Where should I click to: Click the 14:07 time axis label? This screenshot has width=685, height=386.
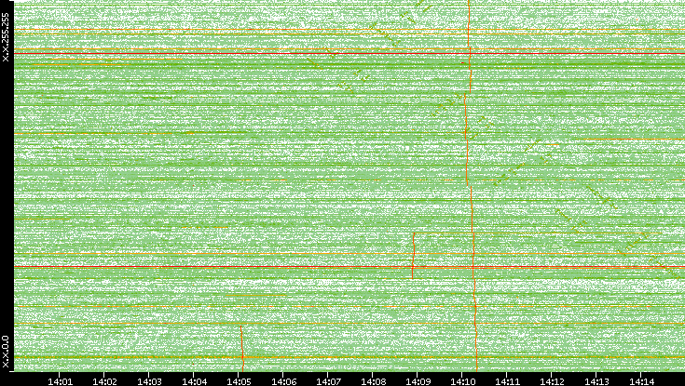pos(328,382)
